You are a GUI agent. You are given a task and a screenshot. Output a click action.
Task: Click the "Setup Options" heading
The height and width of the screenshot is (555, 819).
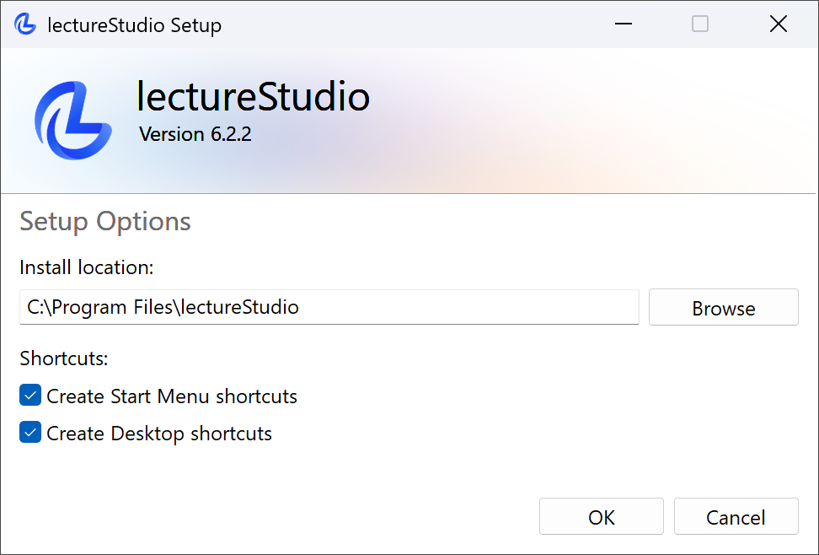click(x=104, y=221)
